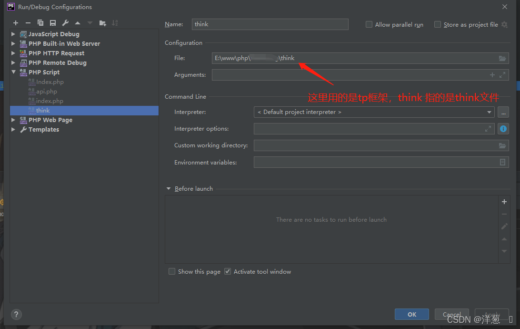Select PHP Remote Debug tree item label

point(57,62)
